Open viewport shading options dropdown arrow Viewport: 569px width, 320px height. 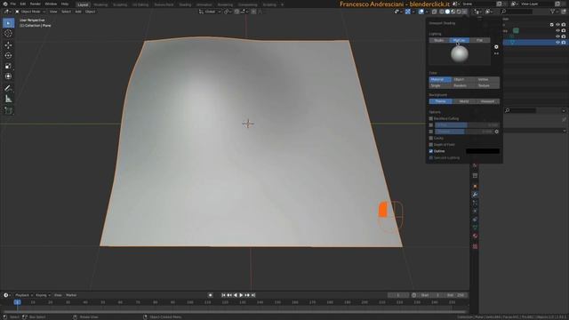(x=465, y=12)
